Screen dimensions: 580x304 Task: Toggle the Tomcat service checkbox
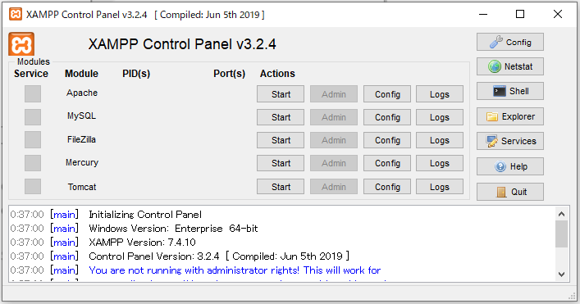click(33, 186)
